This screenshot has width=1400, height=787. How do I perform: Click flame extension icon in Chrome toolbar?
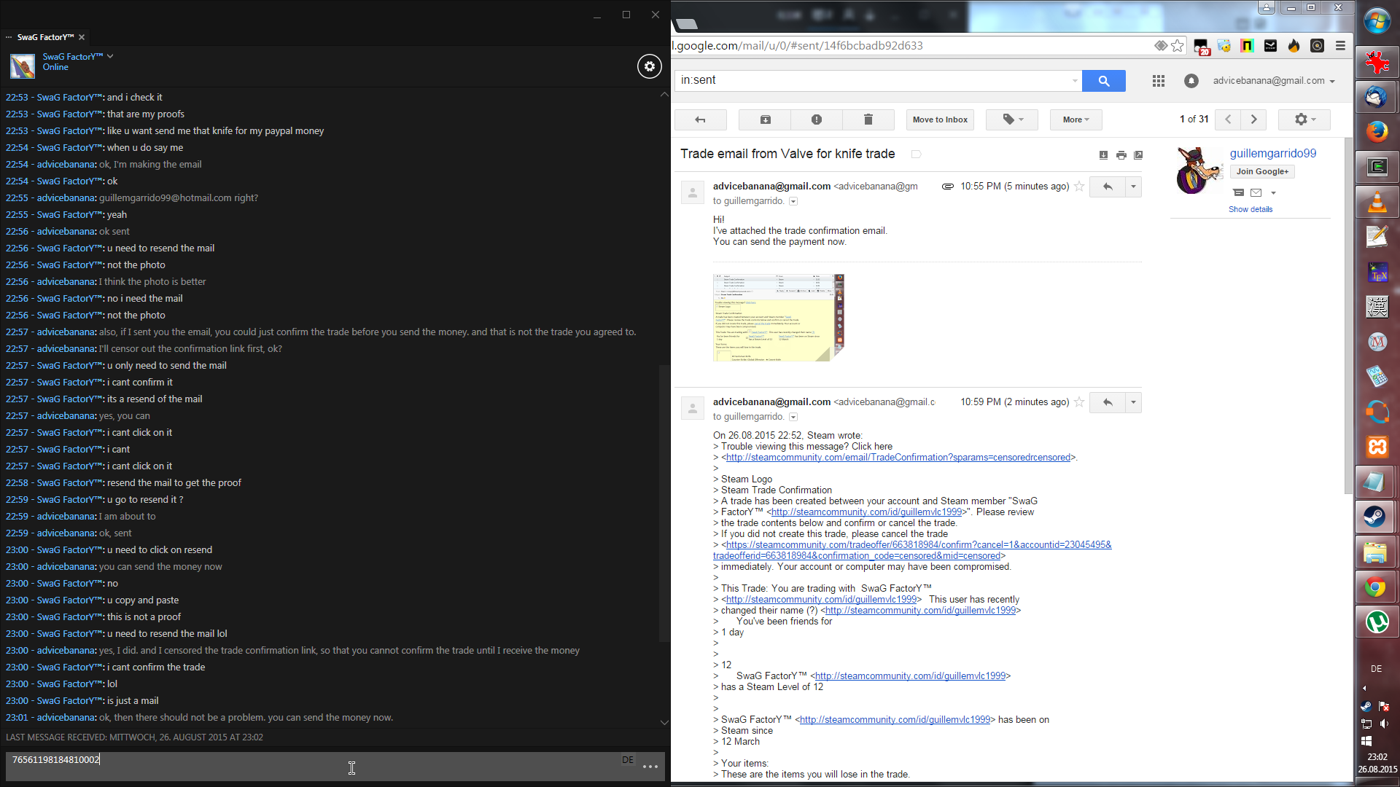pyautogui.click(x=1294, y=46)
